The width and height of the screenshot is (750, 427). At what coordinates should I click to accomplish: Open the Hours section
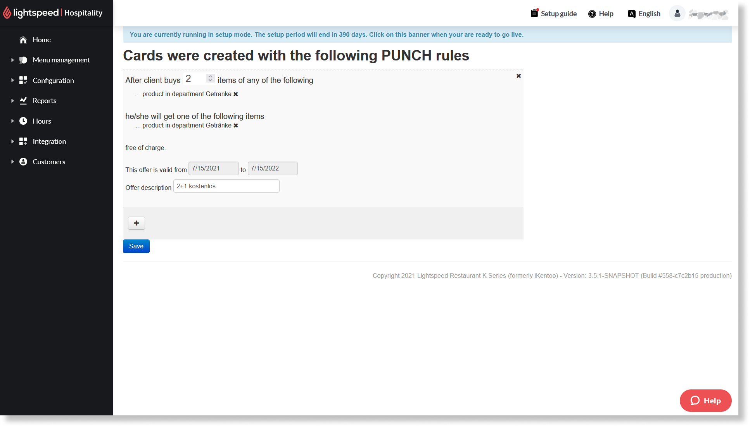point(42,121)
